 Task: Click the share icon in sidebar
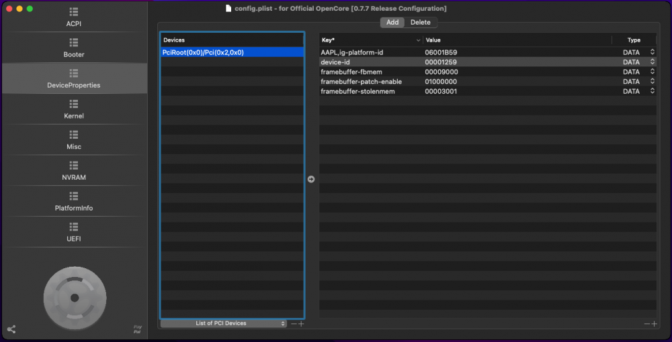(x=11, y=329)
